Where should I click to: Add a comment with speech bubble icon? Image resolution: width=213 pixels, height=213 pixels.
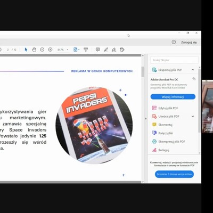coord(97,50)
